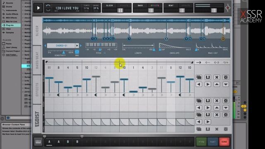Randomize the slice lane with dice
The image size is (265, 149).
point(226,77)
